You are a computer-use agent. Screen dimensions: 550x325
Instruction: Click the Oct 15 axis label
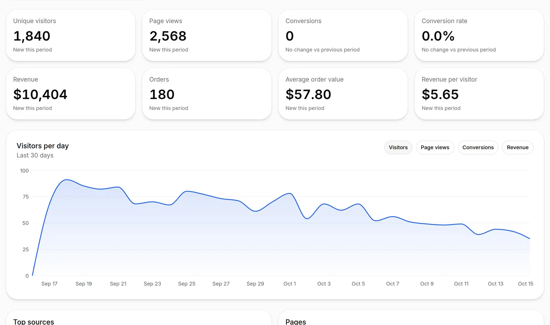[x=526, y=284]
